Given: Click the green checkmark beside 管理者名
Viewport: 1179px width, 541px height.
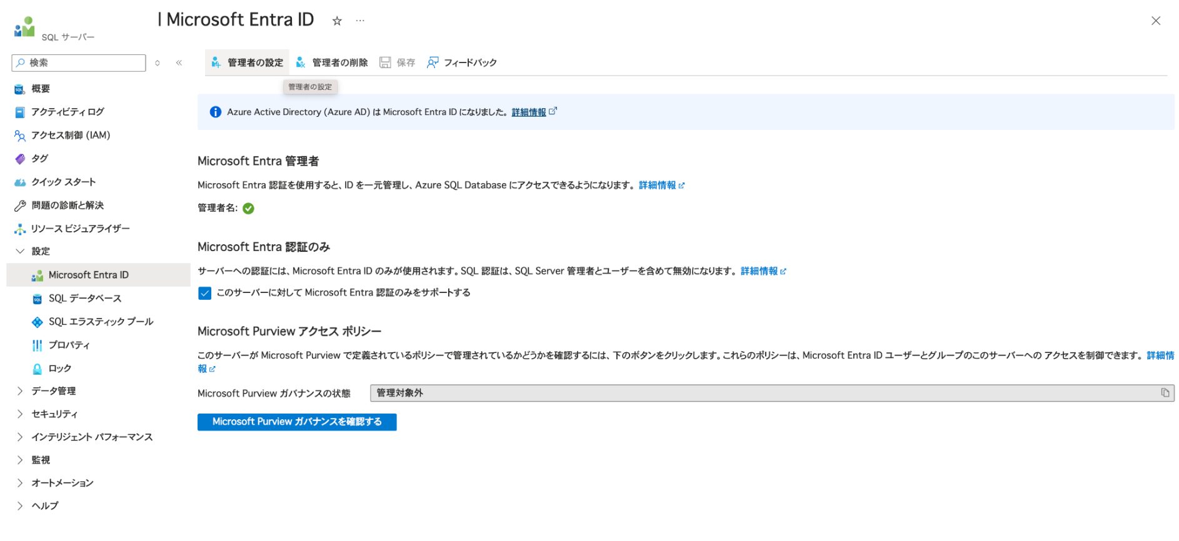Looking at the screenshot, I should coord(248,209).
